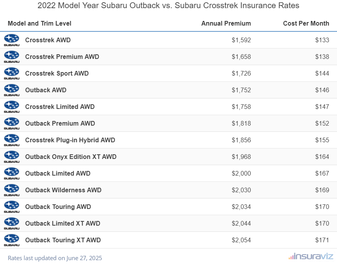Select the Outback Premium AWD trim name

(x=60, y=124)
